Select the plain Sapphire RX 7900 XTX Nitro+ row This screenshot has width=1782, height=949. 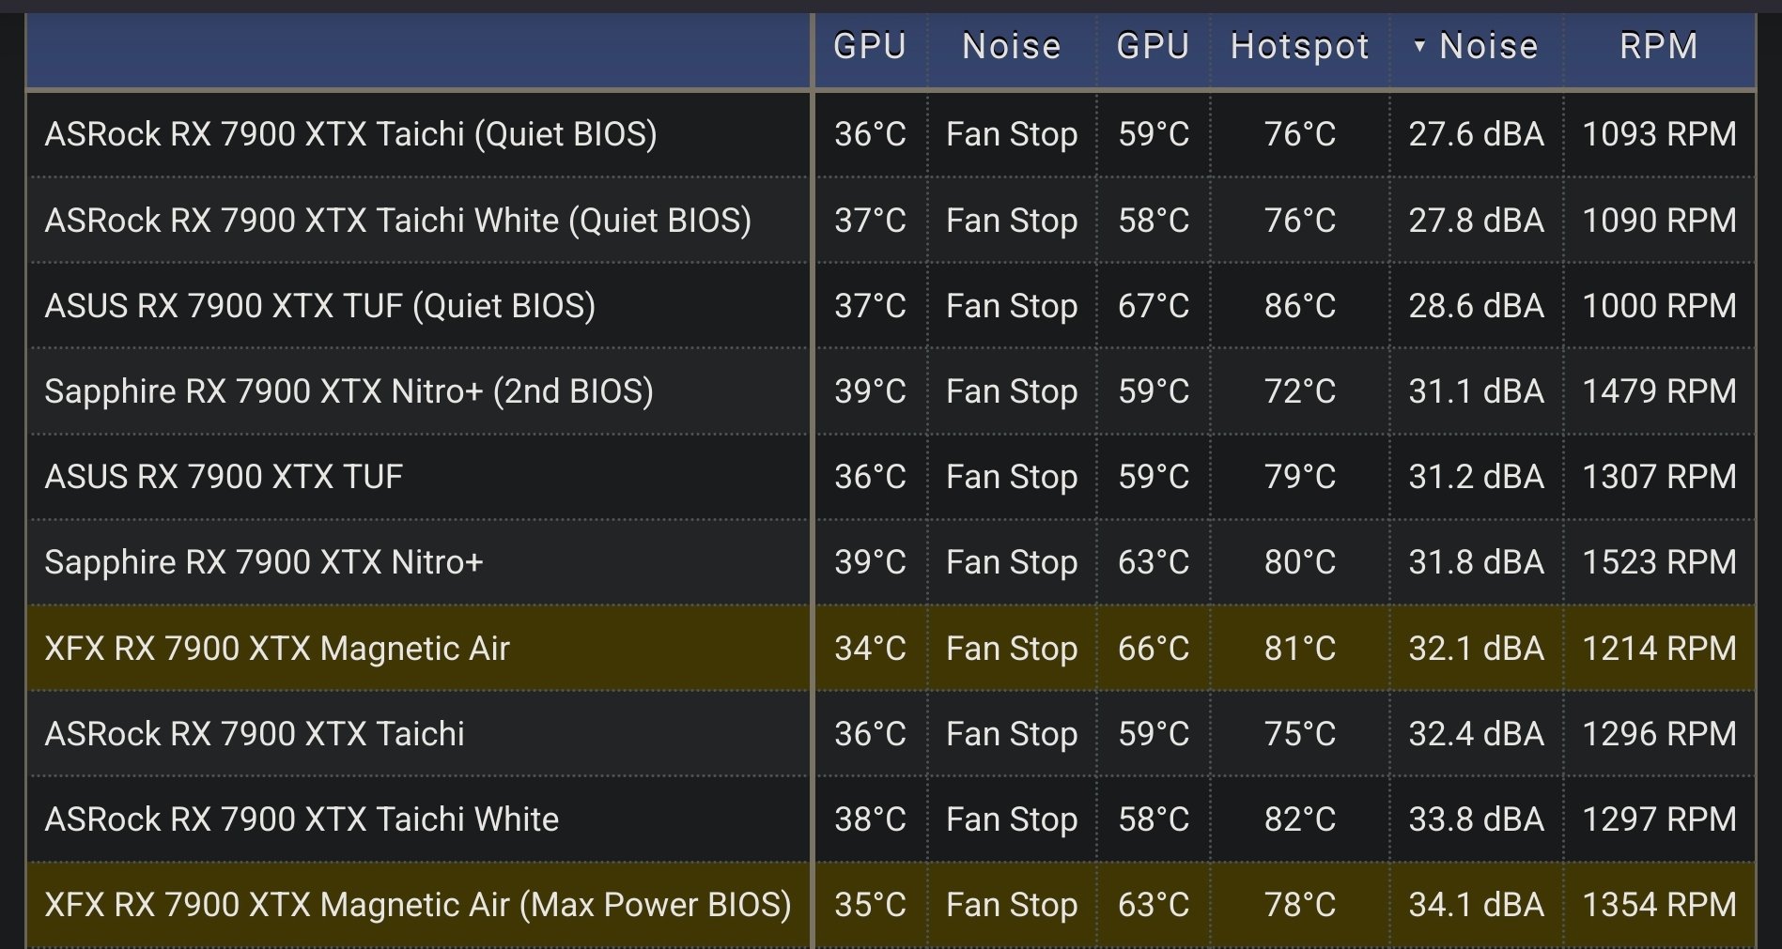[x=263, y=562]
